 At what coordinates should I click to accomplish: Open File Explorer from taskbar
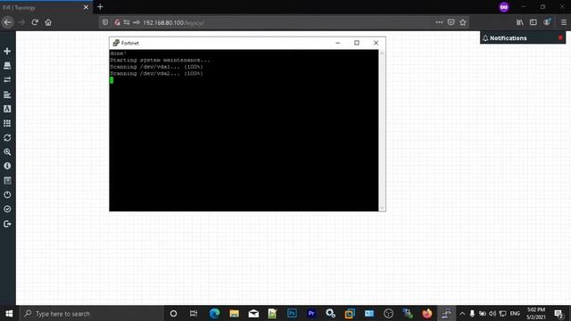[x=234, y=313]
